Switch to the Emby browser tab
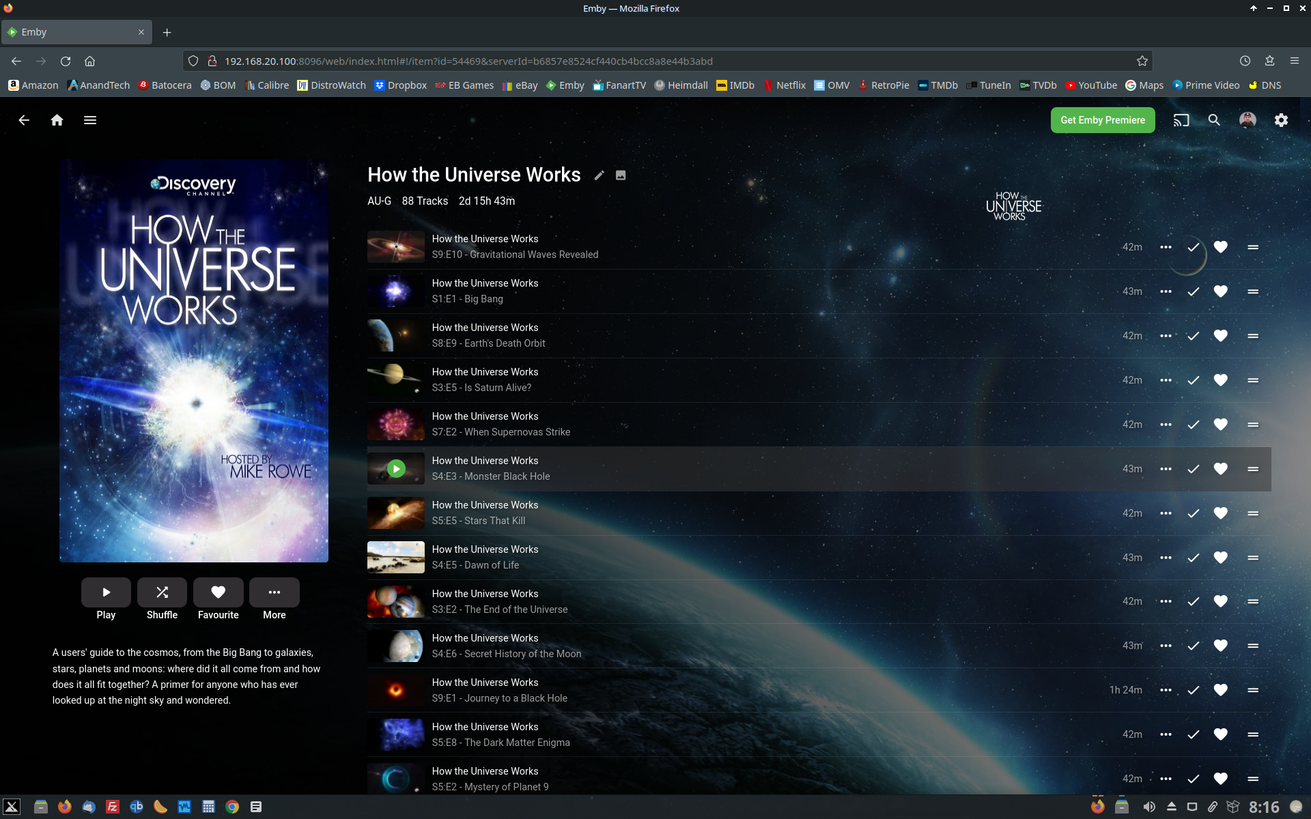 pos(76,32)
